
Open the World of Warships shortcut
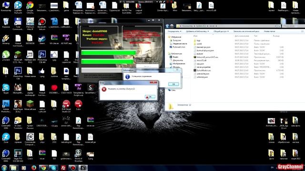click(x=78, y=156)
